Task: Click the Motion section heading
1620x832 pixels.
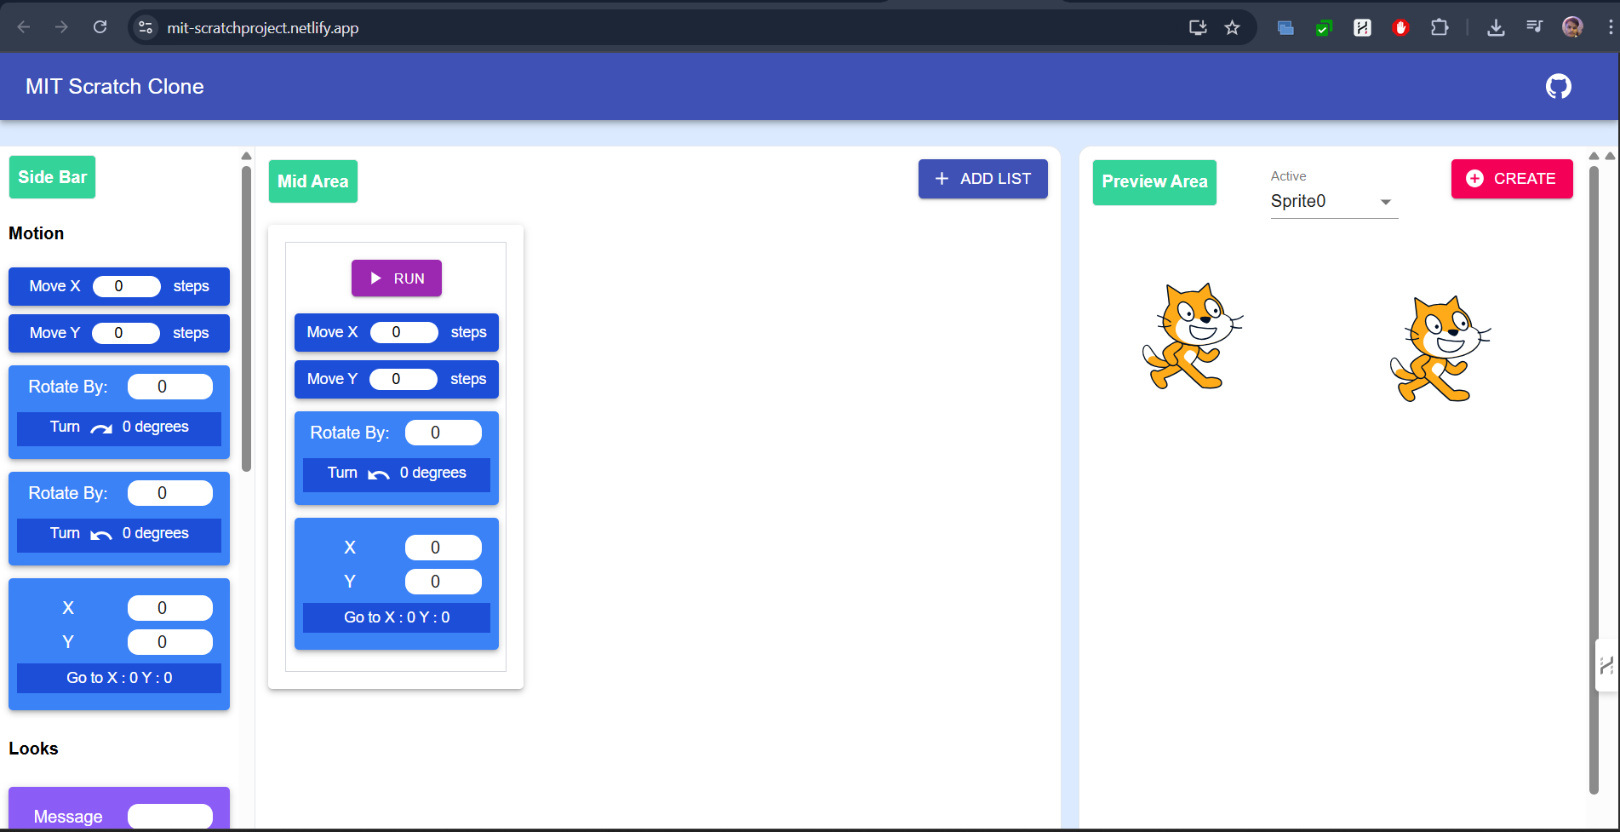Action: tap(37, 233)
